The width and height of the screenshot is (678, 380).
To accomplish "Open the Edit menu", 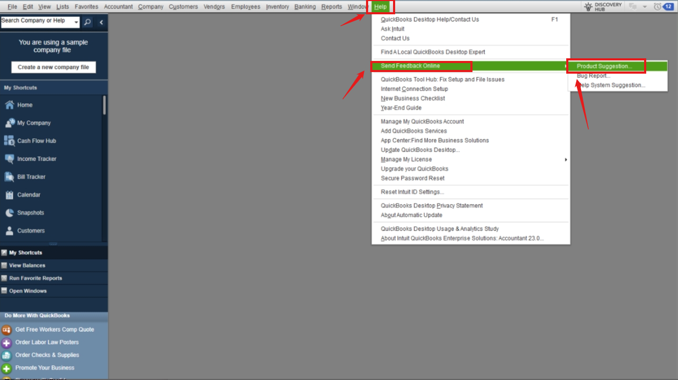I will [x=28, y=7].
